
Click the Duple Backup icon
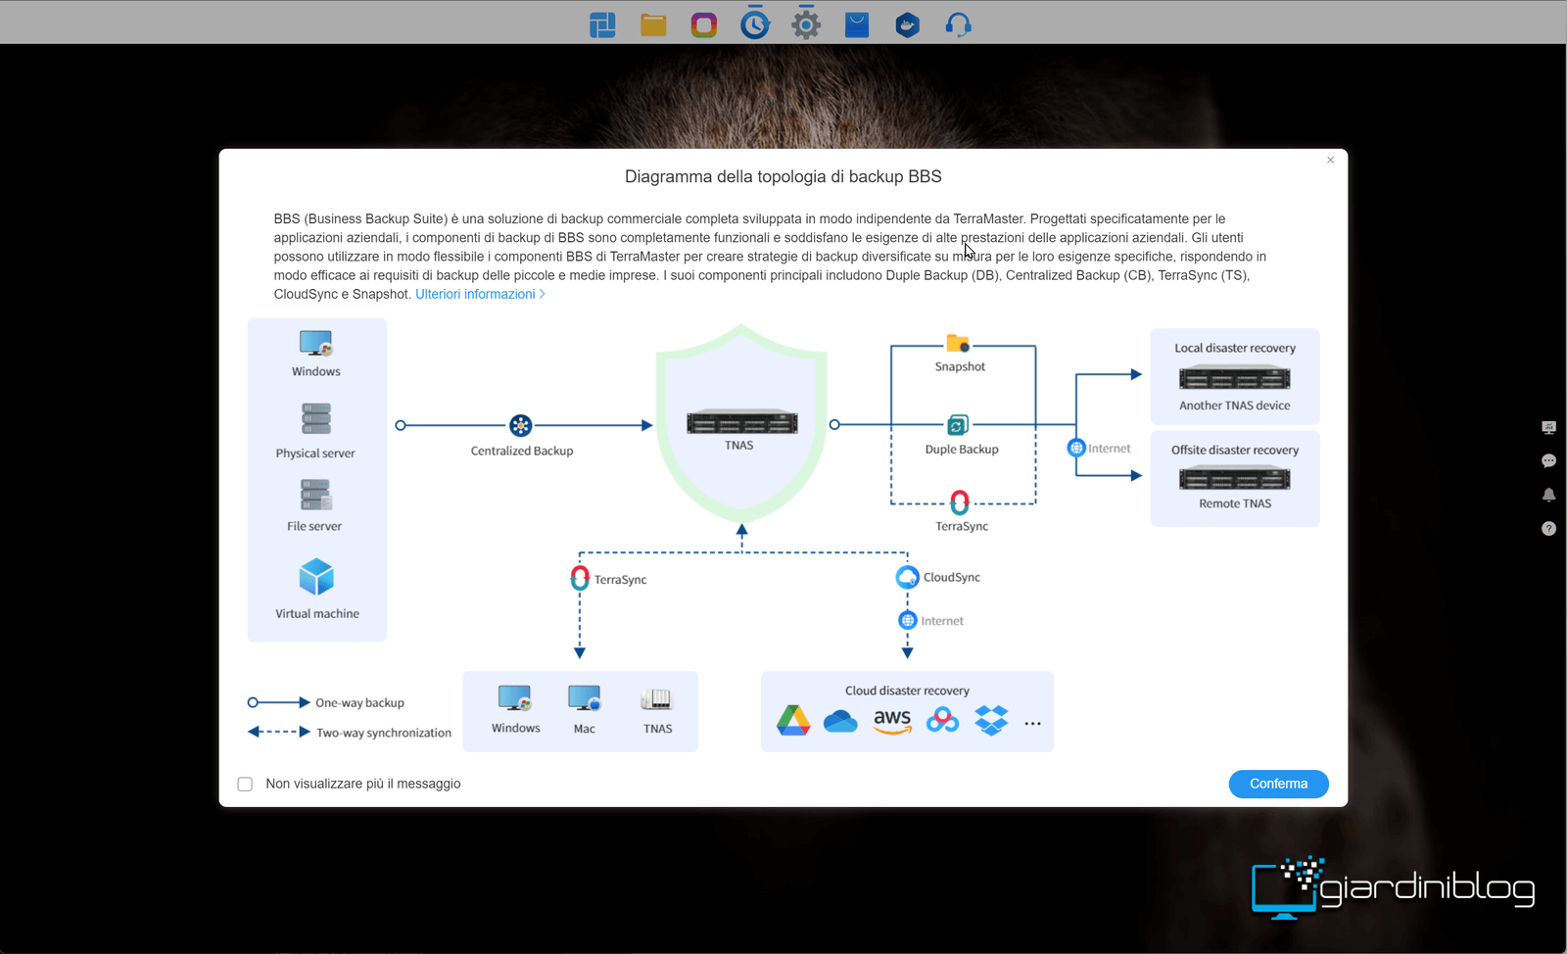click(x=958, y=425)
